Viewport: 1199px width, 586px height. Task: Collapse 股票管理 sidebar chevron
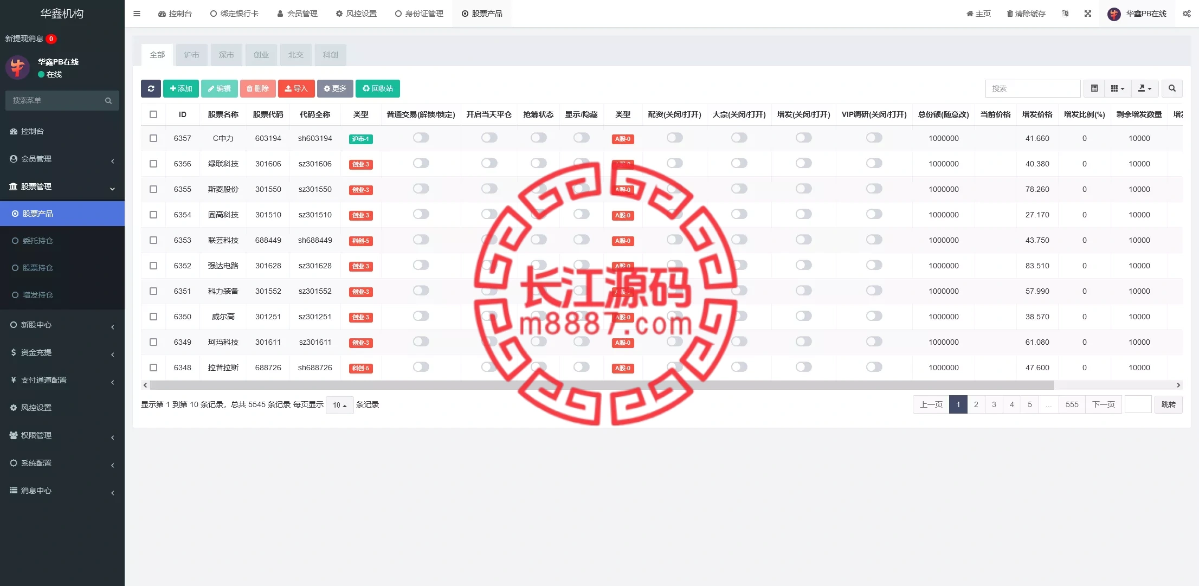pyautogui.click(x=112, y=189)
